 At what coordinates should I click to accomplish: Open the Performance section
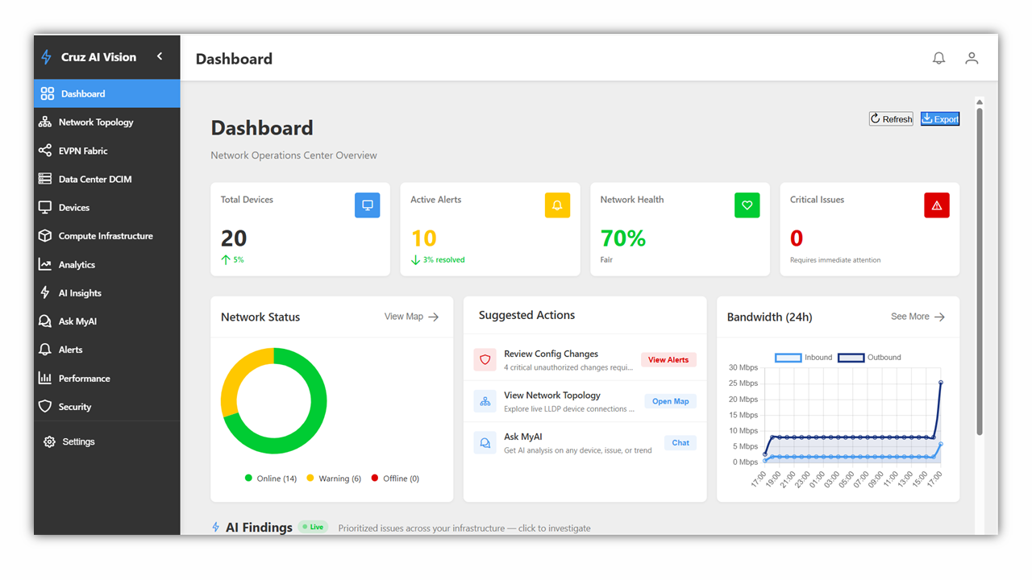(89, 378)
